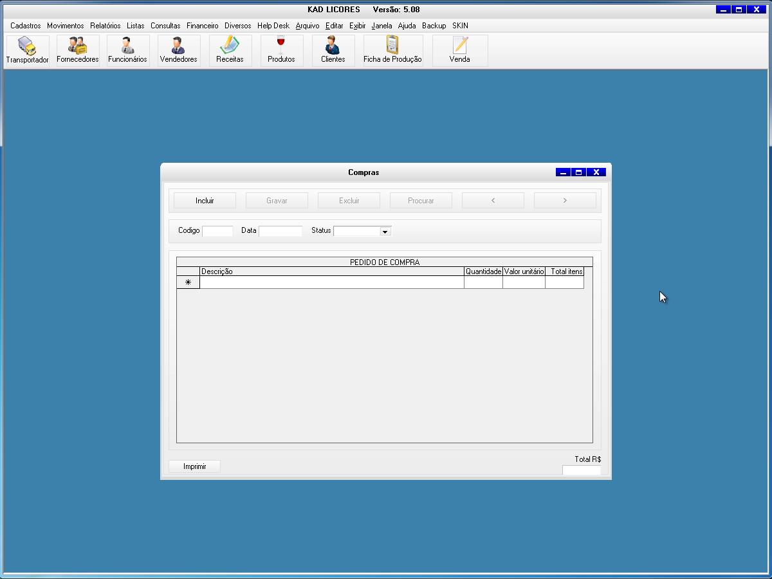
Task: Click the Quantidade column header
Action: (x=483, y=271)
